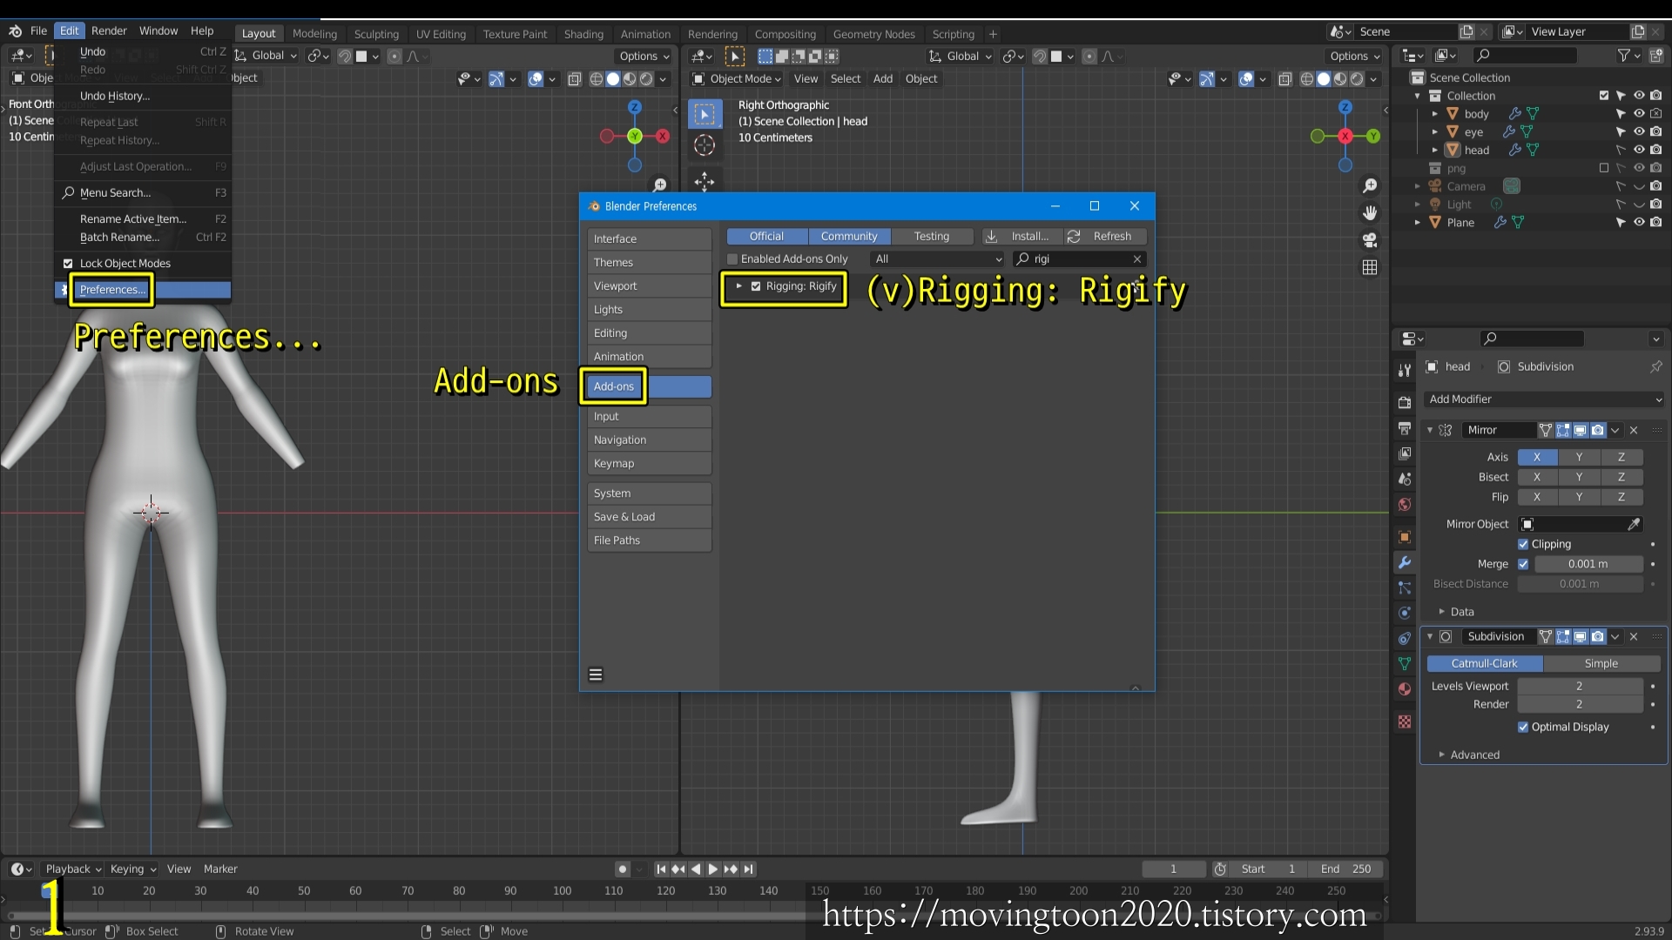Clear the rigi add-on search text
This screenshot has height=940, width=1672.
(1136, 258)
